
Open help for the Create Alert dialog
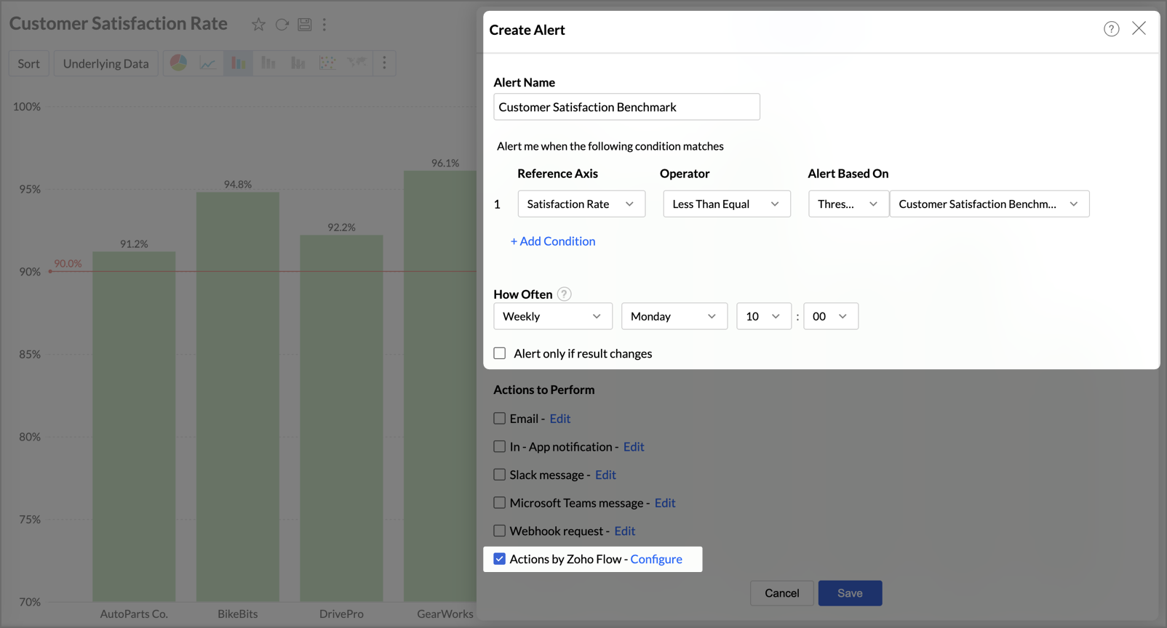coord(1111,29)
